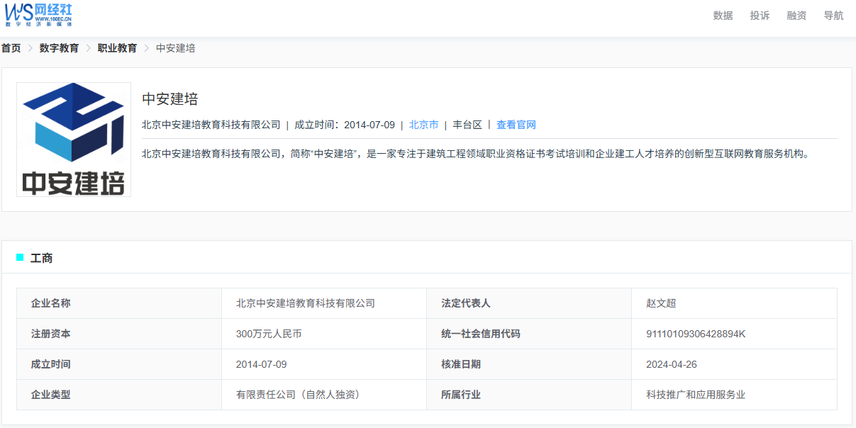Click the 科技推广和应用服务业 industry value

coord(696,395)
